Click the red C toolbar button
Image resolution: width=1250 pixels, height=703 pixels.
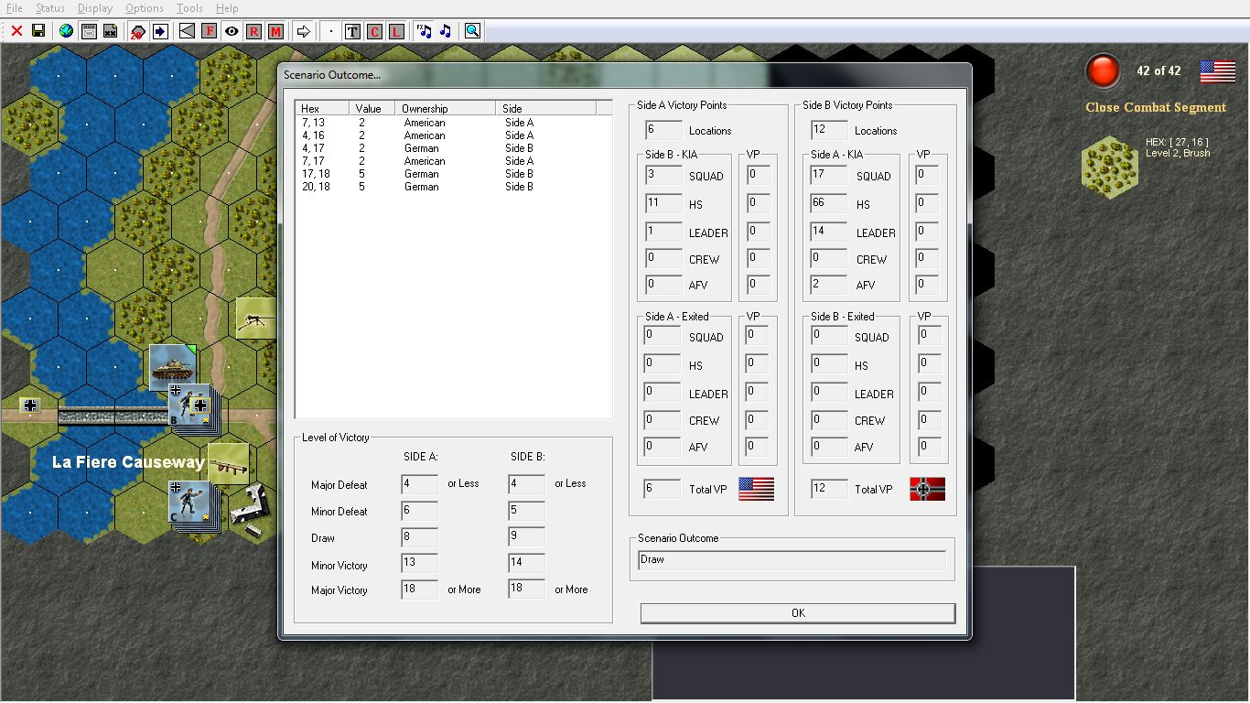pyautogui.click(x=374, y=31)
